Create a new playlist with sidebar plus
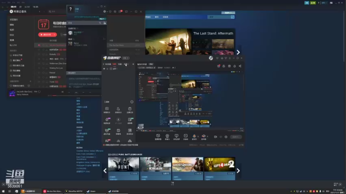The image size is (346, 194). click(30, 81)
